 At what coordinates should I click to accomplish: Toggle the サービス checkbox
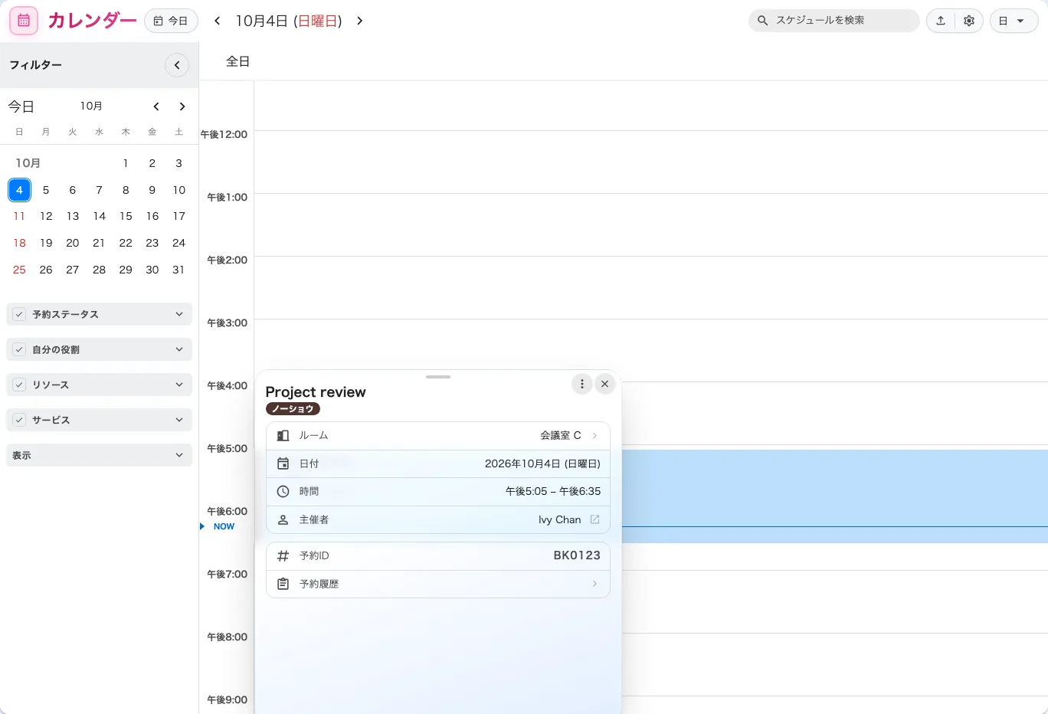point(19,420)
